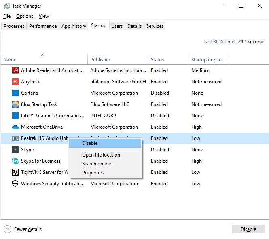
Task: Click the Microsoft OneDrive cloud icon
Action: tap(15, 127)
